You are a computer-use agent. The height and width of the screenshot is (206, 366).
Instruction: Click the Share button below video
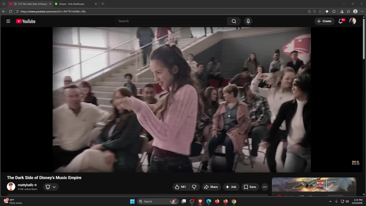[x=211, y=187]
